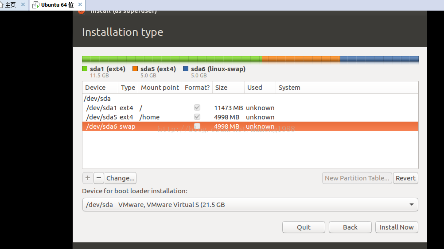Click the Quit button
The height and width of the screenshot is (249, 444).
pos(304,227)
